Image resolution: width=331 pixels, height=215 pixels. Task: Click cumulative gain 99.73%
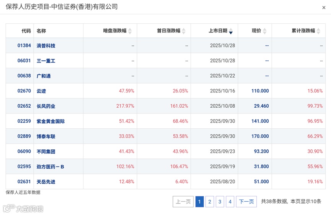coord(315,106)
